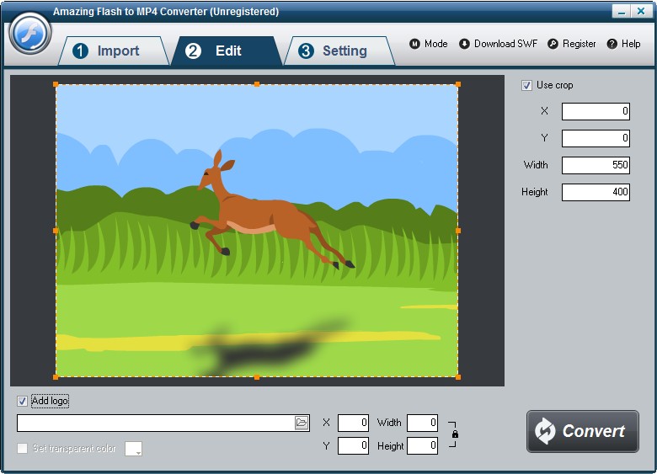Click the right-middle crop handle

(x=458, y=231)
